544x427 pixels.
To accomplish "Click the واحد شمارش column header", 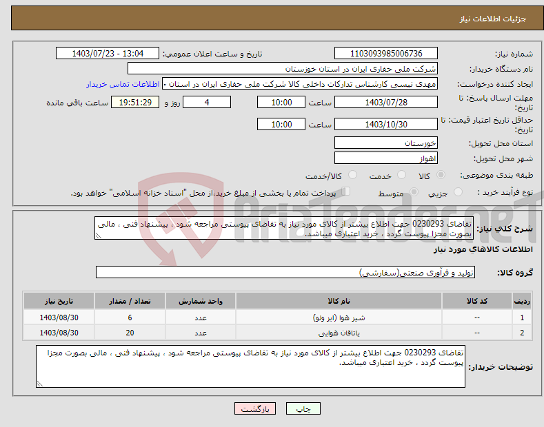I will 201,301.
